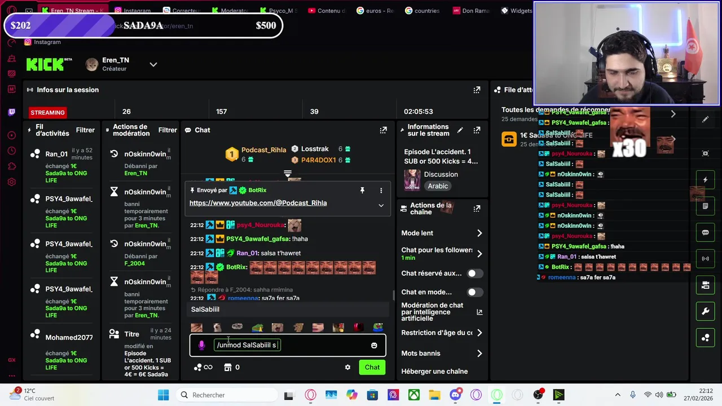Viewport: 722px width, 406px height.
Task: Expand the pinned message chevron
Action: [x=381, y=205]
